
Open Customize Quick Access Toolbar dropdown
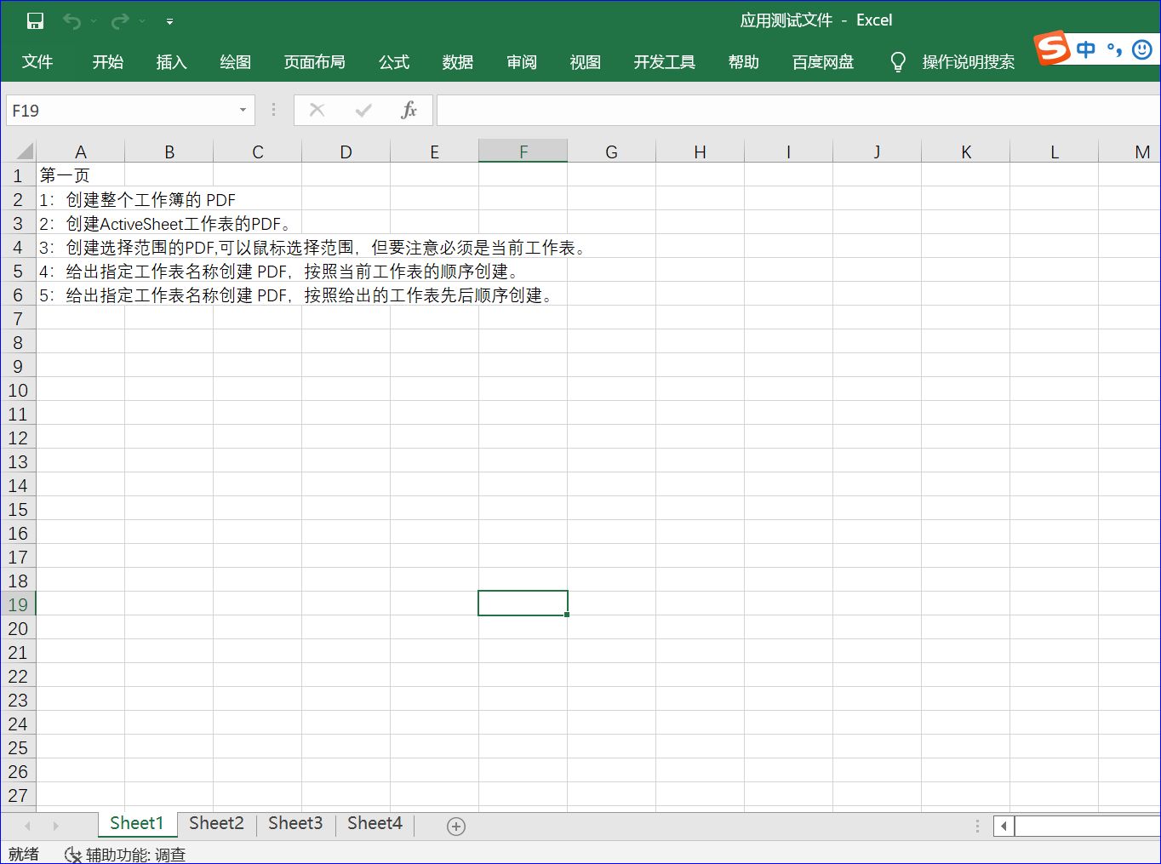pyautogui.click(x=169, y=21)
